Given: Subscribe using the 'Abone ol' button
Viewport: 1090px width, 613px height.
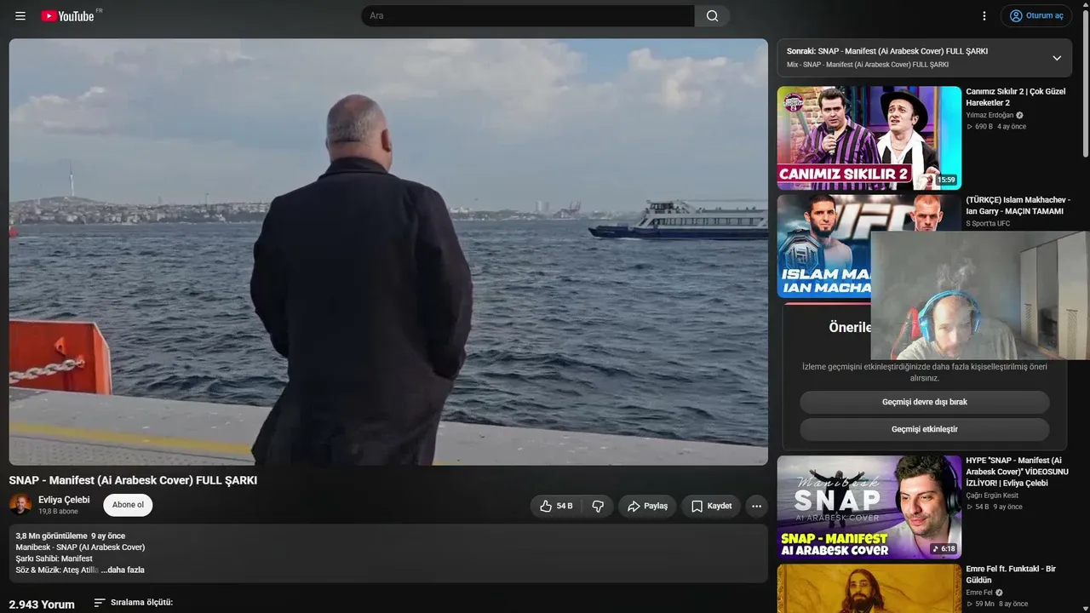Looking at the screenshot, I should click(x=128, y=505).
